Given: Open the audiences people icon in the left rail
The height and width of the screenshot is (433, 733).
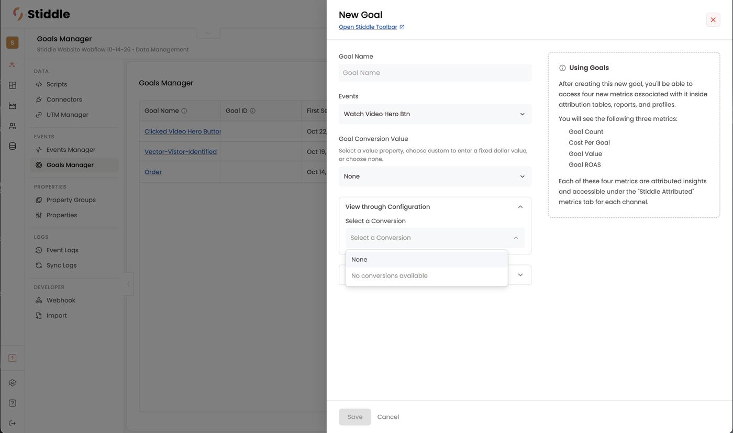Looking at the screenshot, I should 13,126.
